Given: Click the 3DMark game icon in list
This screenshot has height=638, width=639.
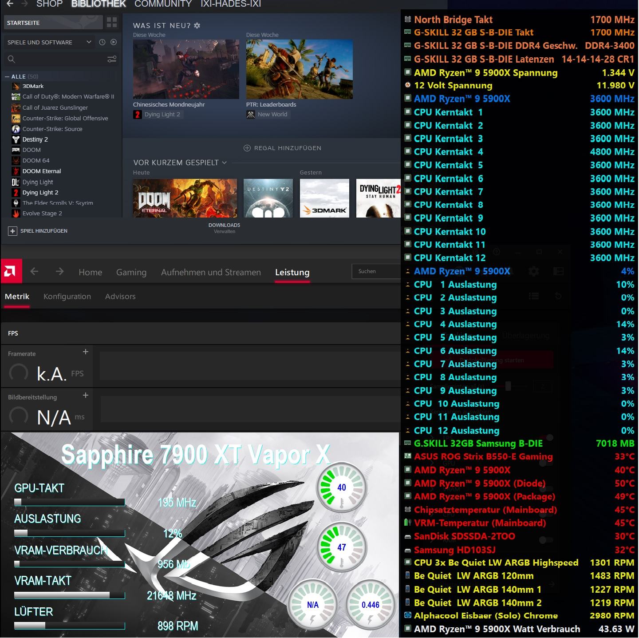Looking at the screenshot, I should click(16, 86).
